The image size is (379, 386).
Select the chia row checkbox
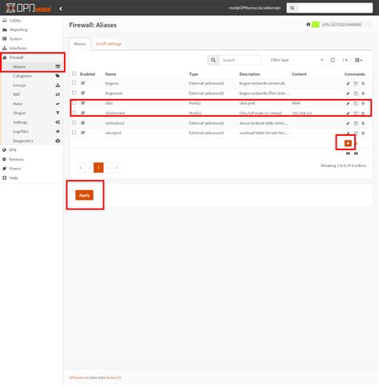coord(74,103)
